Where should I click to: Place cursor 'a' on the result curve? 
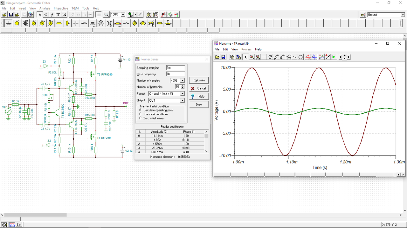pos(308,57)
